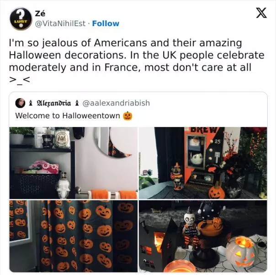View the glowing jack-o-lantern table photo
Screen dimensions: 276x275
pos(203,236)
